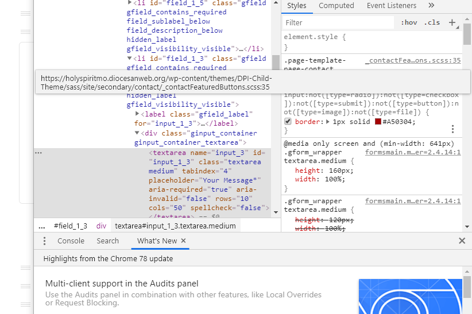Open more options for border rule
The image size is (472, 314).
coord(452,129)
